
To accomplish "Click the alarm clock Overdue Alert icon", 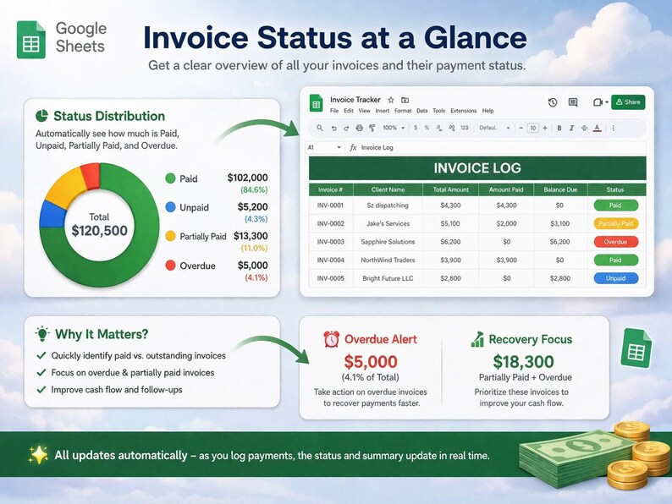I will click(x=331, y=339).
